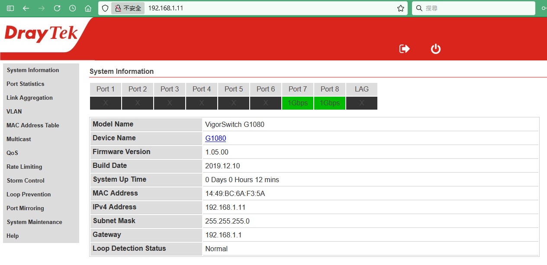Screen dimensions: 547x265
Task: Go back using browser back arrow
Action: point(26,8)
